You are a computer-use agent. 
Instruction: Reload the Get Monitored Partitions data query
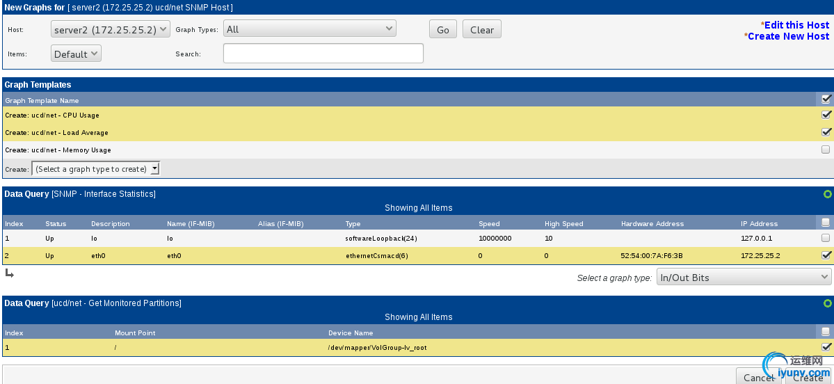827,304
